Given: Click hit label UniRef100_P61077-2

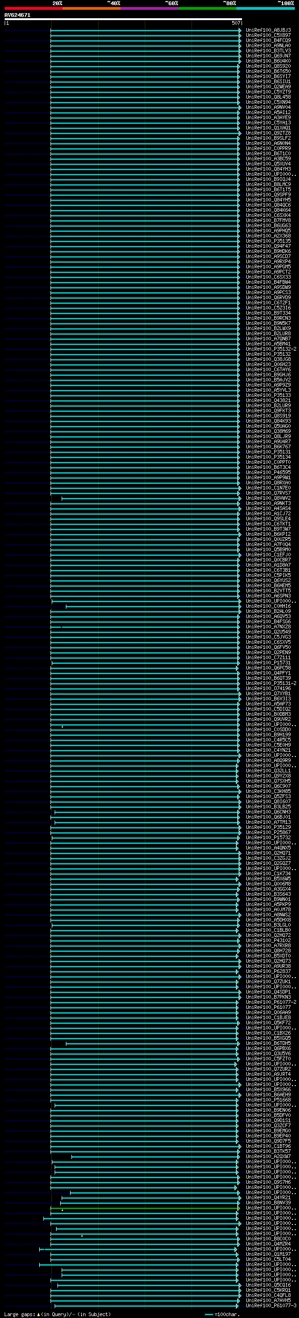Looking at the screenshot, I should tap(271, 1002).
